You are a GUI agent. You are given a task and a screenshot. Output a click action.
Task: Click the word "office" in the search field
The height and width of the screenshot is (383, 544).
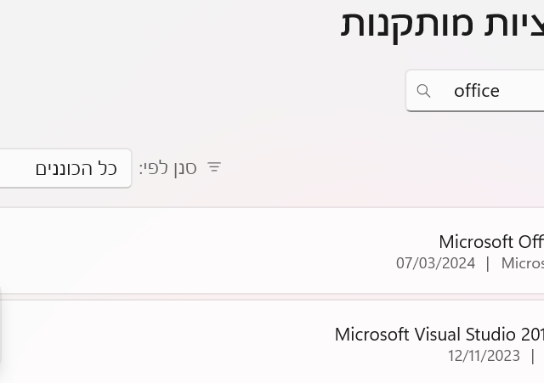tap(476, 91)
